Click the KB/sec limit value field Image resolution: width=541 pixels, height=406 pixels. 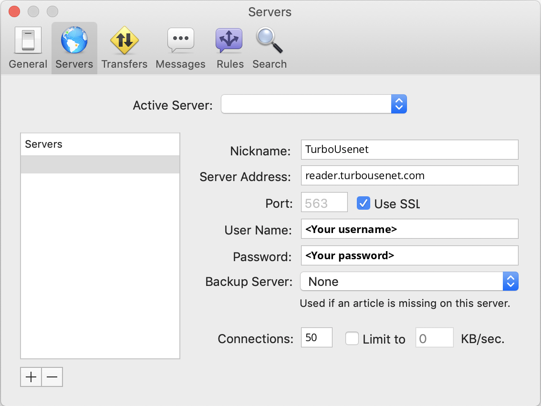[434, 339]
